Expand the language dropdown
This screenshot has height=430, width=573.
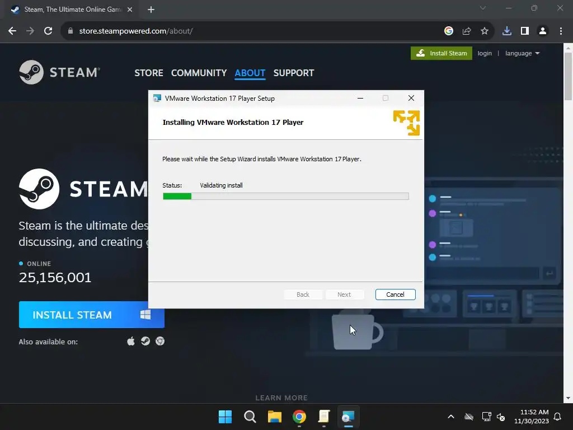coord(522,53)
